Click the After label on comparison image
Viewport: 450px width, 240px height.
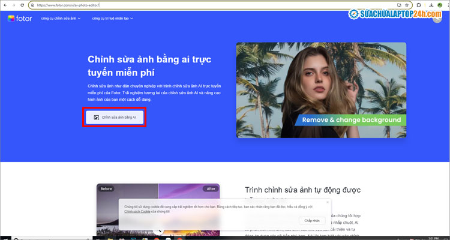[211, 189]
